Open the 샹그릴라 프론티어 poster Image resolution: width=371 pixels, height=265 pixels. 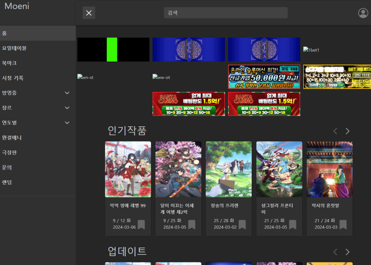click(279, 169)
